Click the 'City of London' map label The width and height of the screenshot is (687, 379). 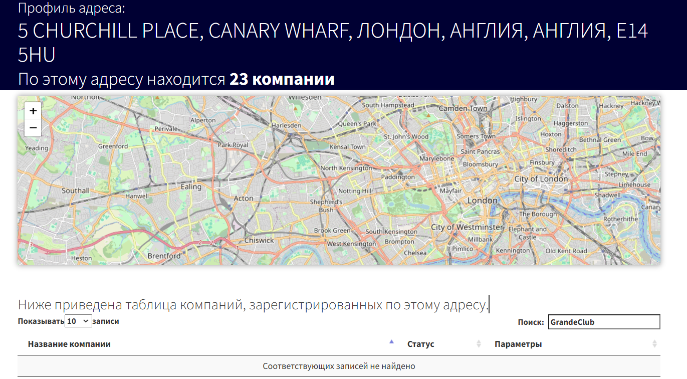pos(541,179)
